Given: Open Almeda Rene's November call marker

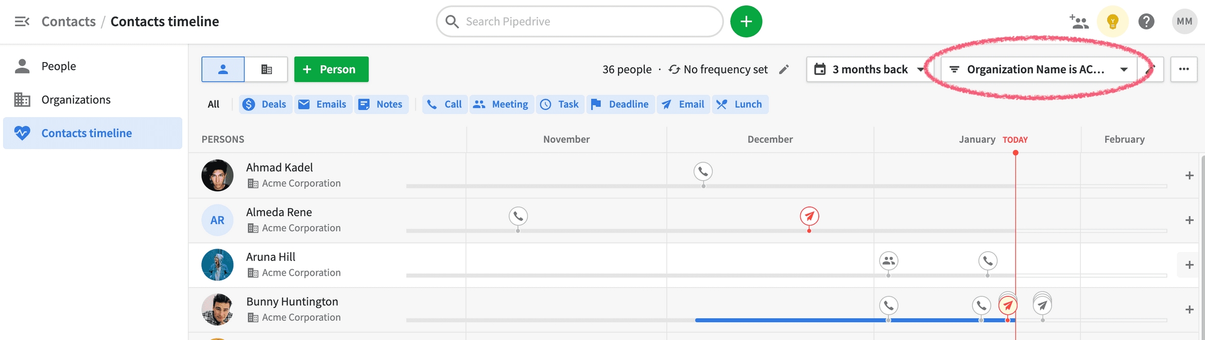Looking at the screenshot, I should click(518, 216).
